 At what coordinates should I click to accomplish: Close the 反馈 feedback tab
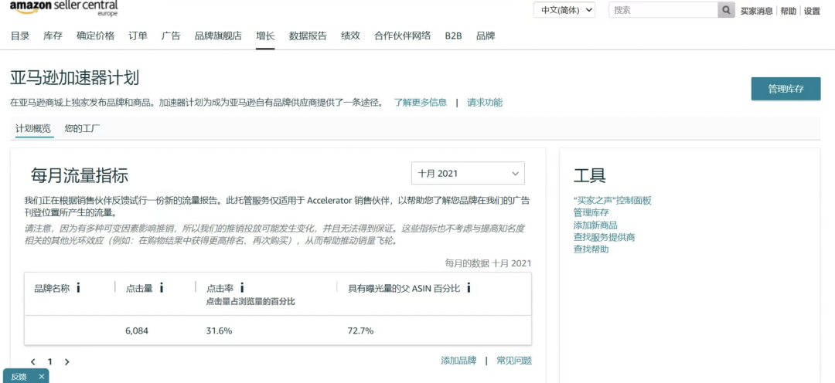(x=42, y=377)
